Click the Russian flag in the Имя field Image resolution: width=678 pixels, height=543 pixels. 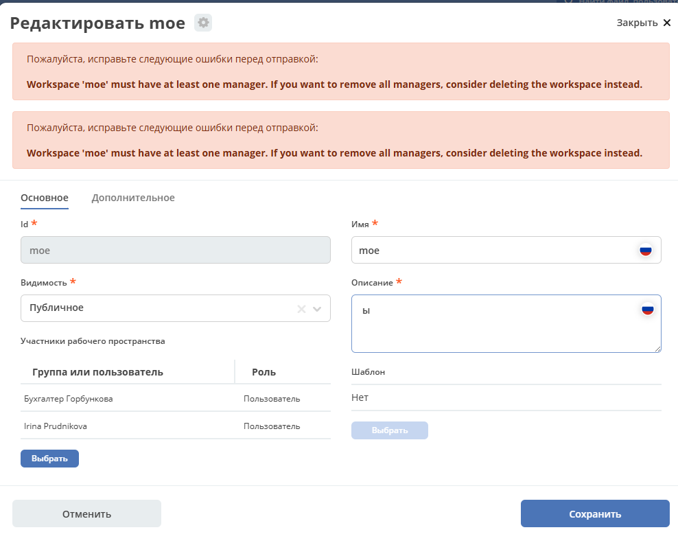click(646, 251)
